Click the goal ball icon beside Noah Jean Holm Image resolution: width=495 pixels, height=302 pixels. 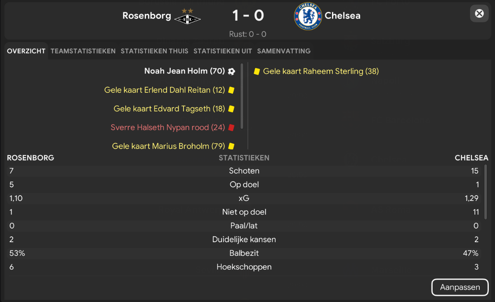tap(231, 71)
